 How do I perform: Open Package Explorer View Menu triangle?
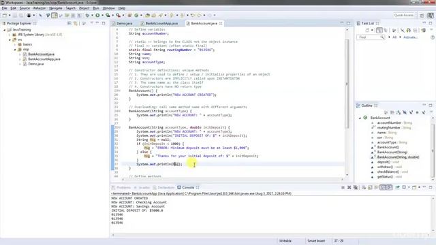(x=91, y=23)
